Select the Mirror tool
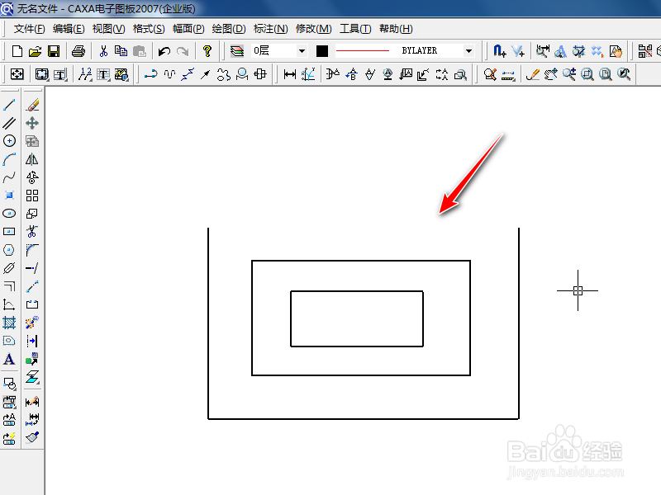 pyautogui.click(x=32, y=159)
